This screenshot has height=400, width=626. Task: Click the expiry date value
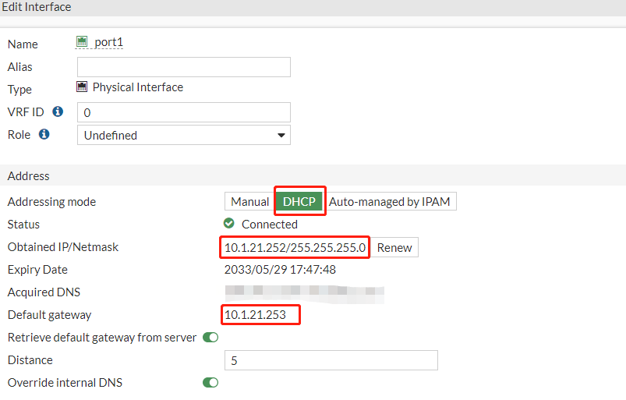280,270
